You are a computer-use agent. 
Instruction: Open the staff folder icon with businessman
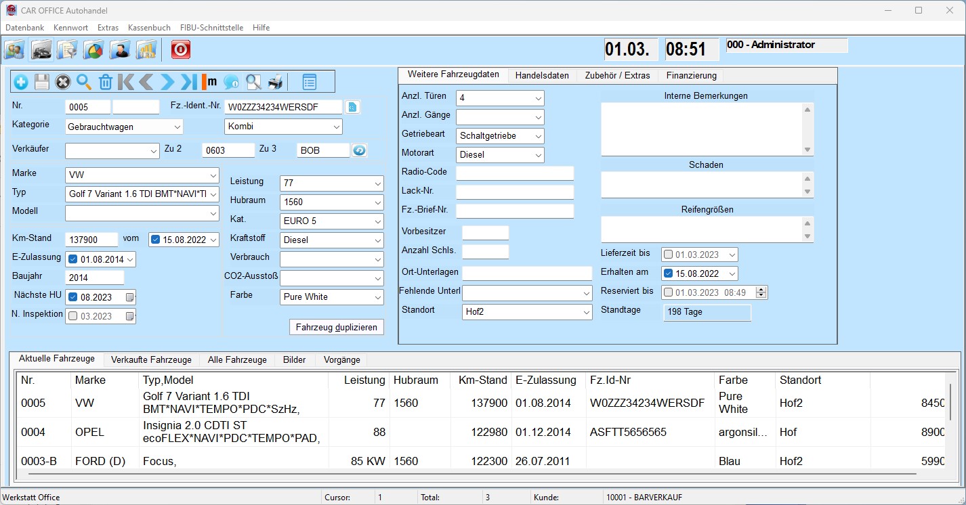(121, 50)
